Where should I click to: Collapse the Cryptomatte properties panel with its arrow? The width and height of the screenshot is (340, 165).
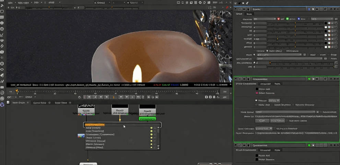tap(236, 79)
